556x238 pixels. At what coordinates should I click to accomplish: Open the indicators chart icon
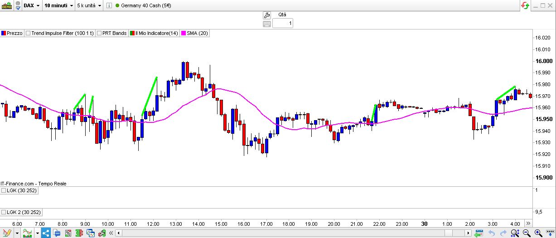[x=28, y=233]
